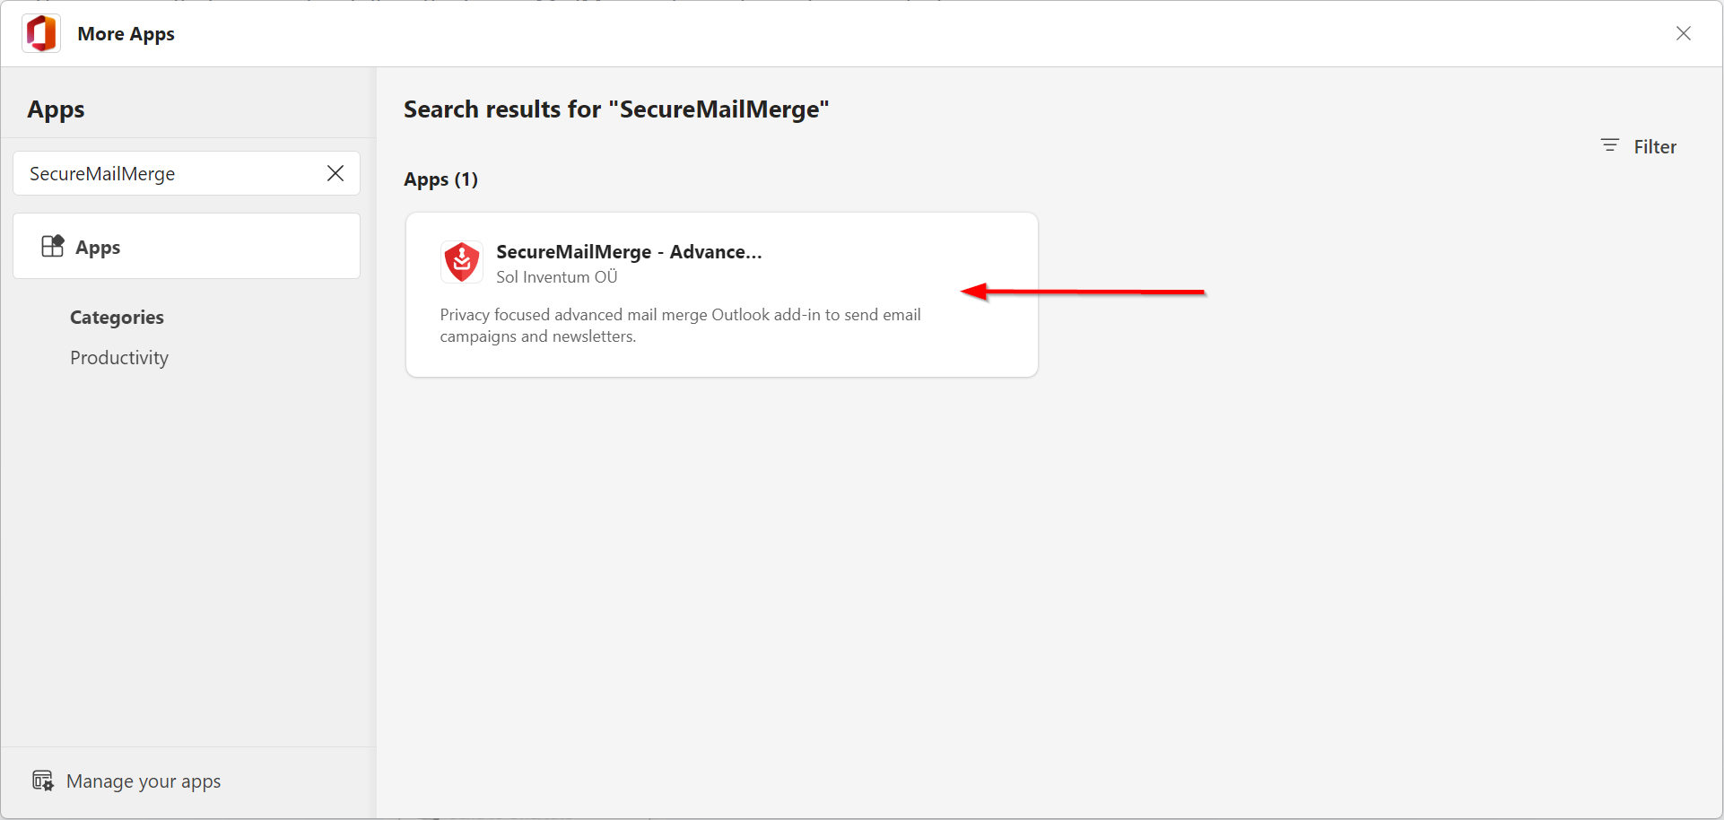Click the Manage your apps gear icon

coord(42,780)
